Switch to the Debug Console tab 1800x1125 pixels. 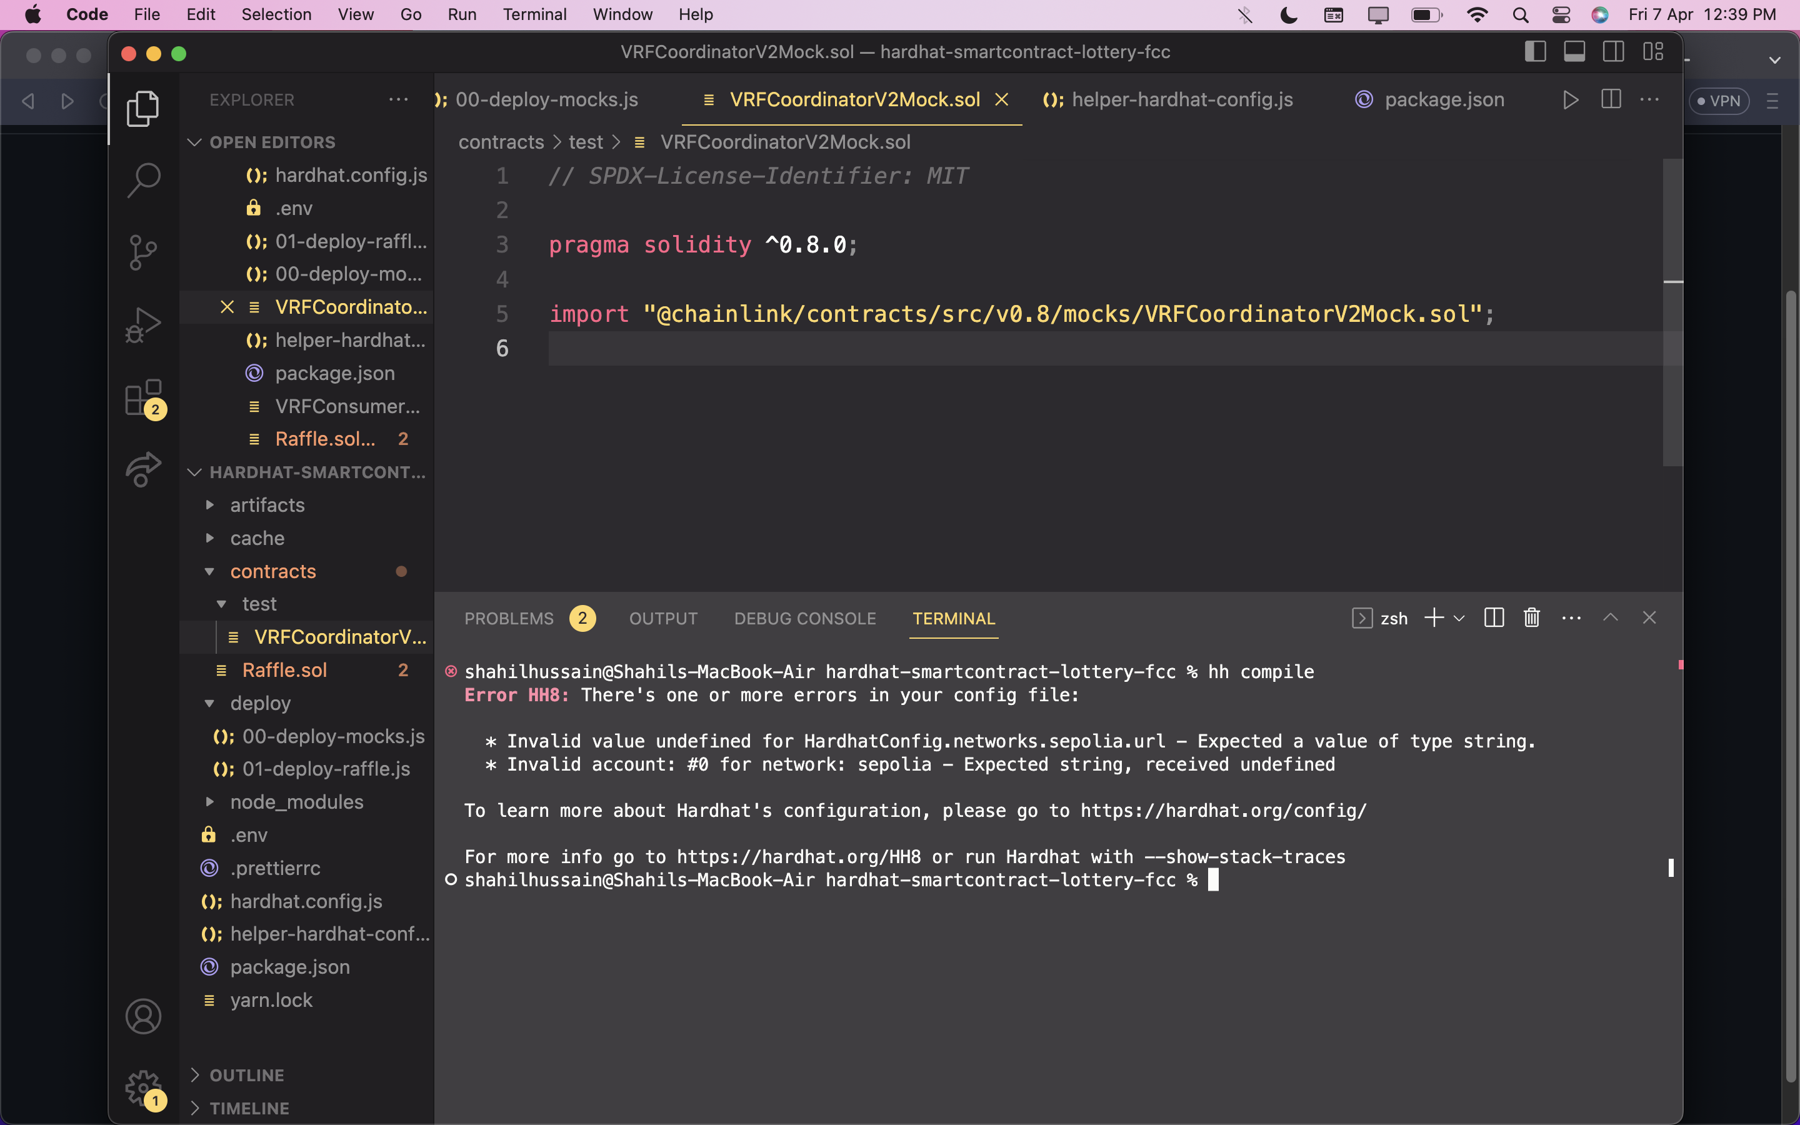tap(805, 618)
